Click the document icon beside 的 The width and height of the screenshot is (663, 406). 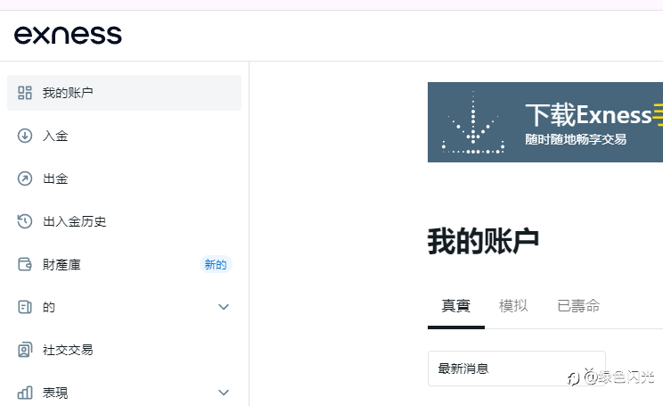point(25,307)
